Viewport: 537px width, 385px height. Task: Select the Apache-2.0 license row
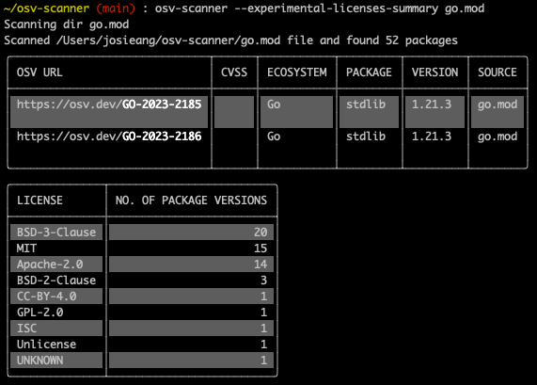[142, 264]
